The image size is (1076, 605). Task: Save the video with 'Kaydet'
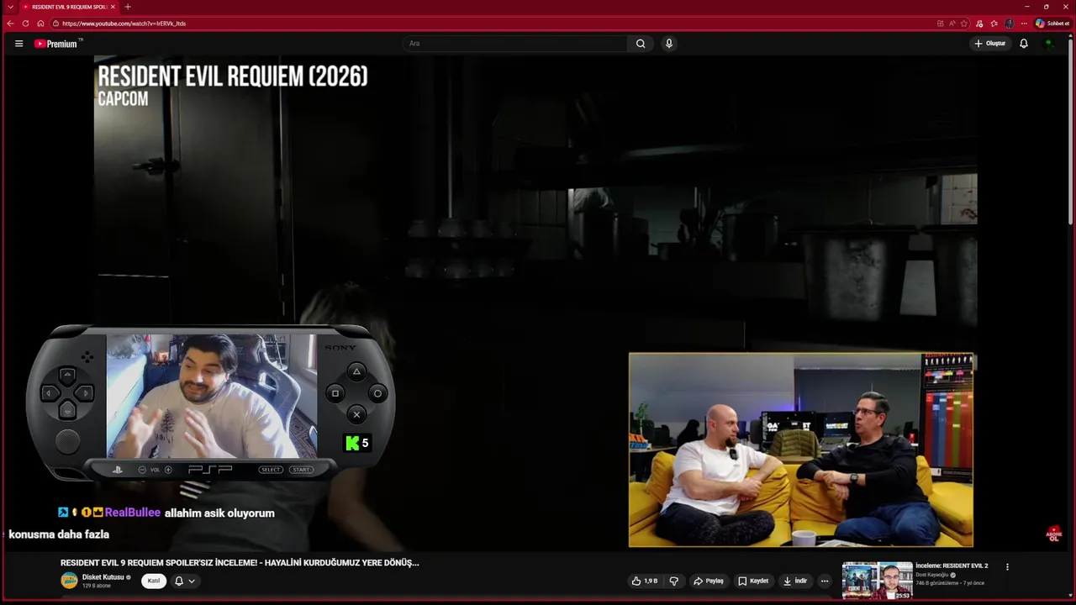753,581
